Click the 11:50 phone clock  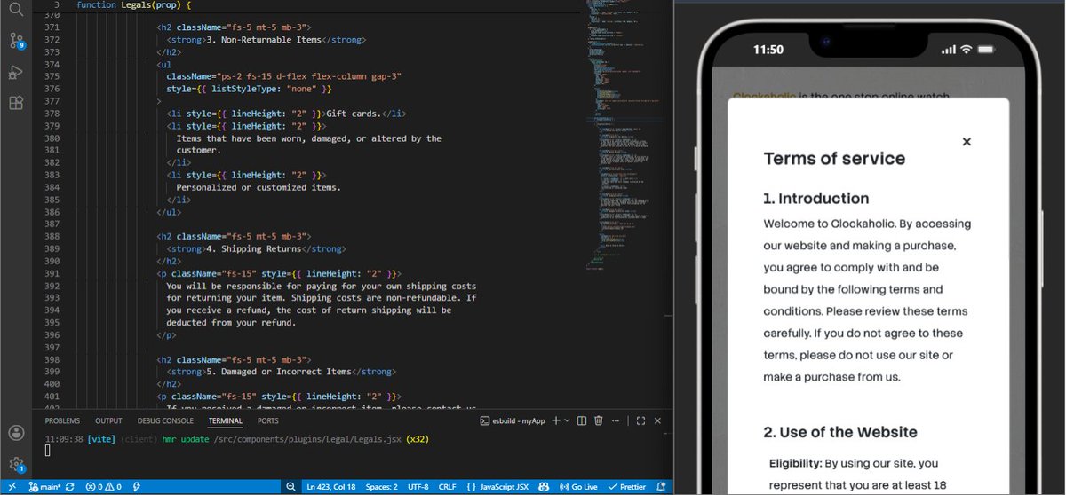[x=768, y=50]
